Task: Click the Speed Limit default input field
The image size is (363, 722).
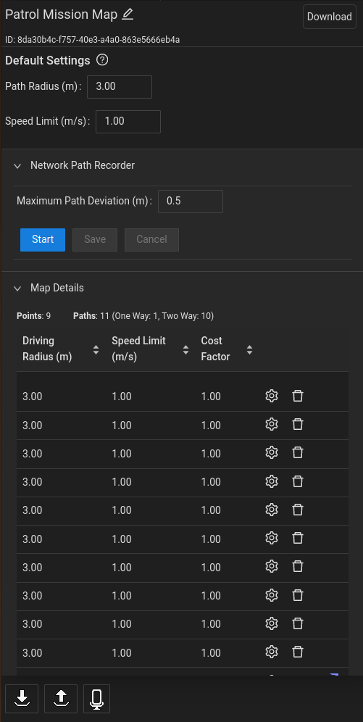Action: [x=128, y=122]
